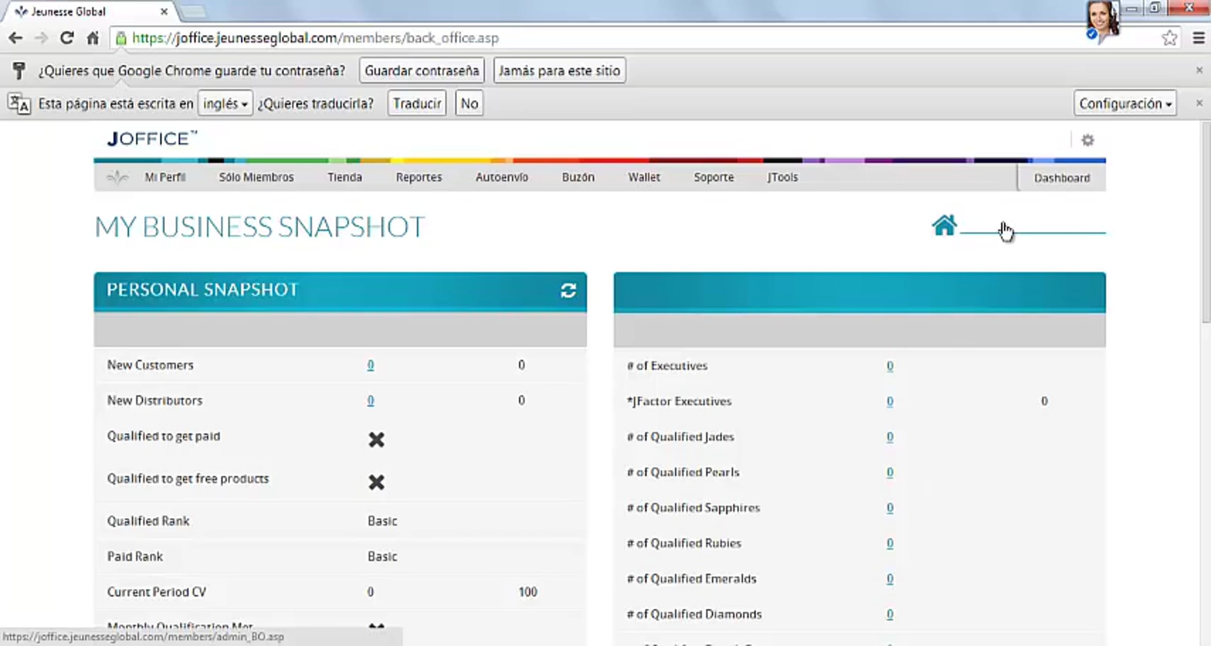Viewport: 1211px width, 646px height.
Task: Open the New Customers count link
Action: coord(370,365)
